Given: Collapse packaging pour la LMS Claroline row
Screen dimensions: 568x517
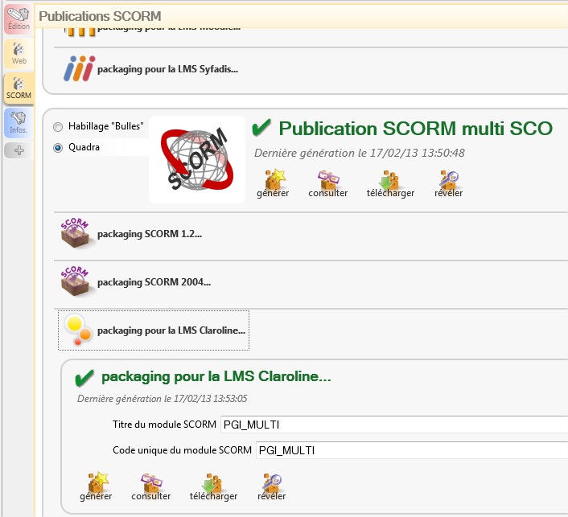Looking at the screenshot, I should [x=154, y=330].
